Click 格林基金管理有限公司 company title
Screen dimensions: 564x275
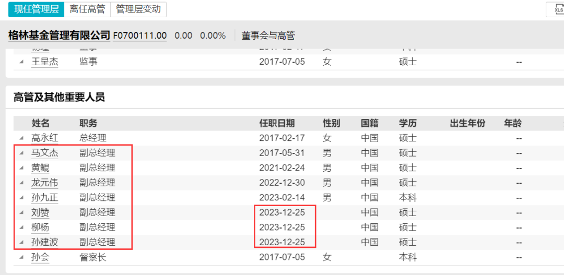point(59,35)
